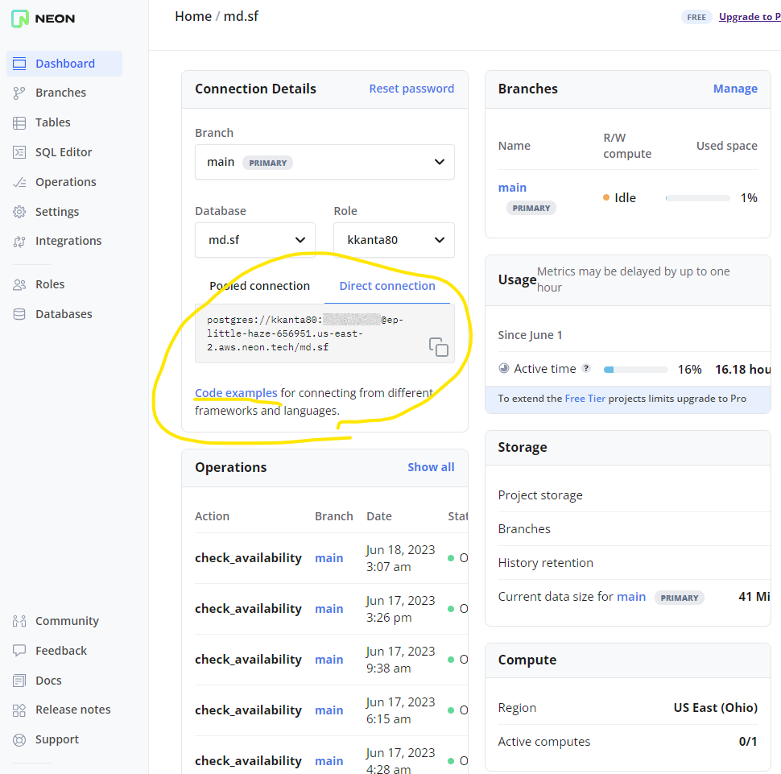Click main branch for 6:15 am operation
Image resolution: width=781 pixels, height=774 pixels.
(x=329, y=710)
